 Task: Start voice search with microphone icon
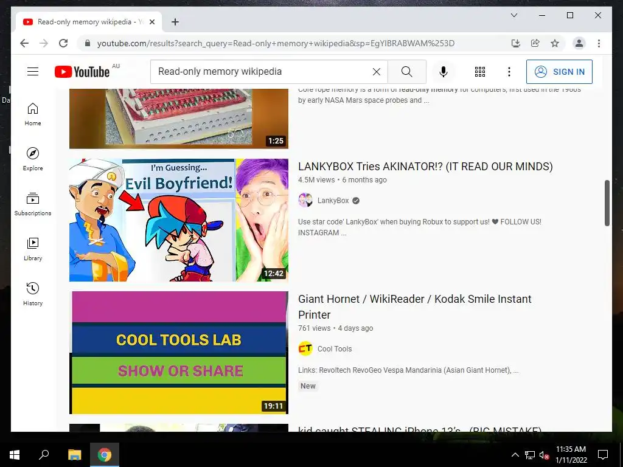click(444, 72)
